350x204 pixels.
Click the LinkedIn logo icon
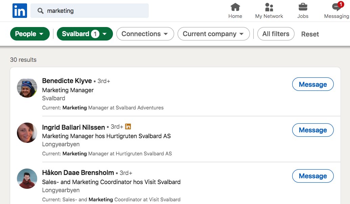pyautogui.click(x=20, y=11)
